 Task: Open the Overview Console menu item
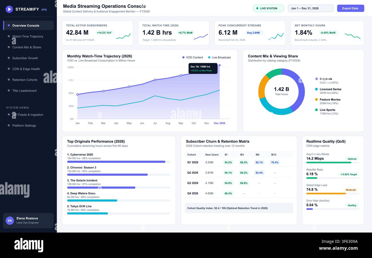28,25
